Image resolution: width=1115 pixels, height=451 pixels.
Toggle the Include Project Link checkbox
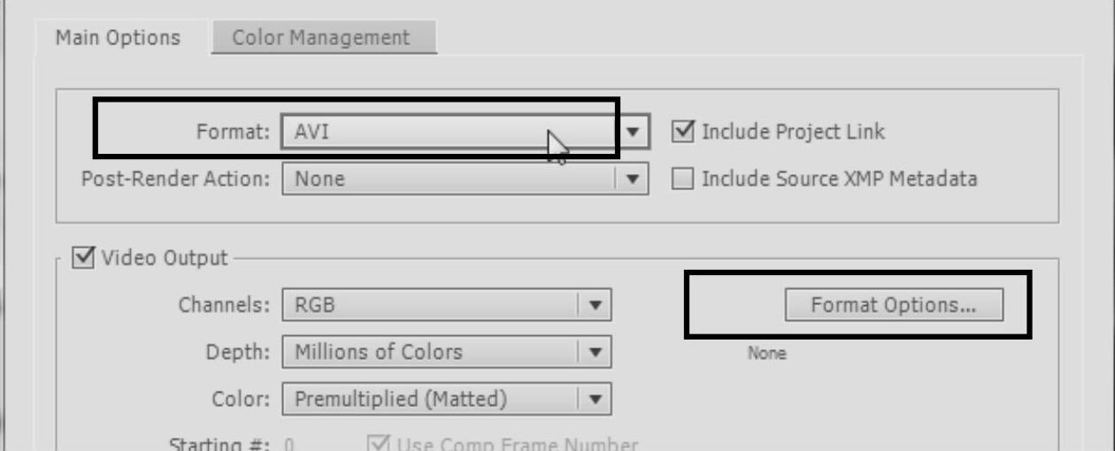(x=683, y=132)
